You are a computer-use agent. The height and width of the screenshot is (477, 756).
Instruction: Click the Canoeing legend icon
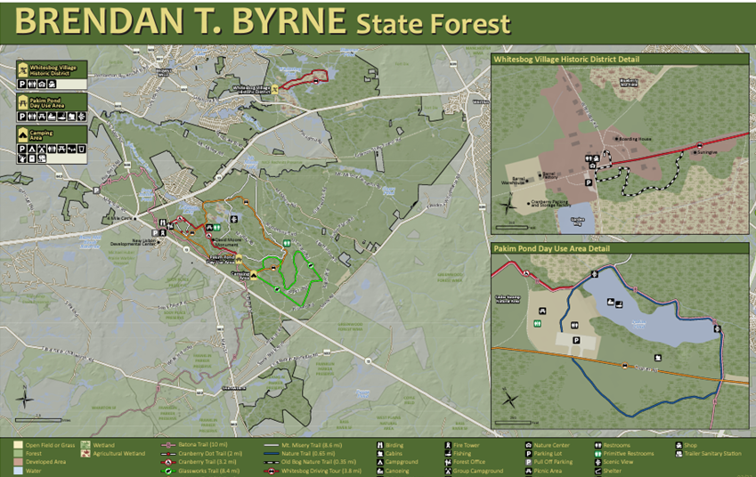[378, 471]
